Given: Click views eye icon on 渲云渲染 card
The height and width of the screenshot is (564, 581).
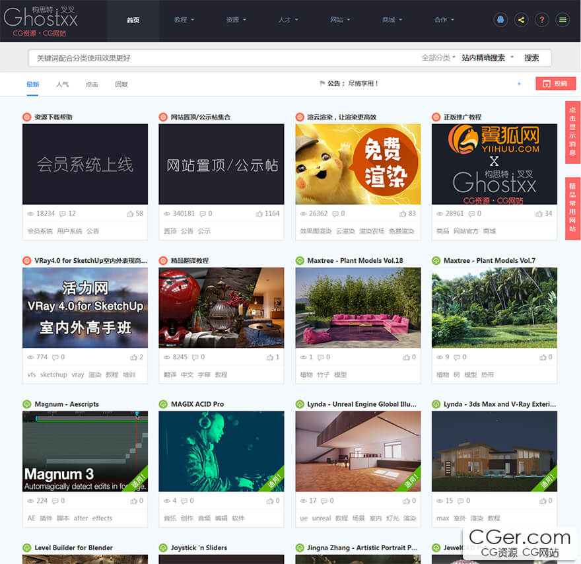Looking at the screenshot, I should [304, 214].
